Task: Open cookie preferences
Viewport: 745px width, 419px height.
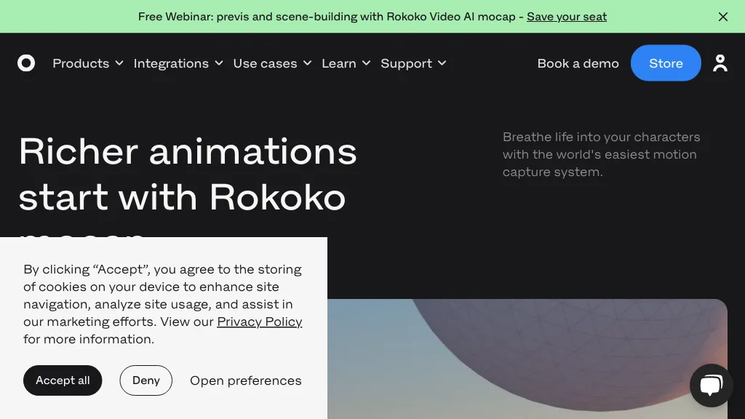Action: point(246,380)
